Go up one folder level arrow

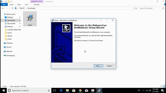12,8
